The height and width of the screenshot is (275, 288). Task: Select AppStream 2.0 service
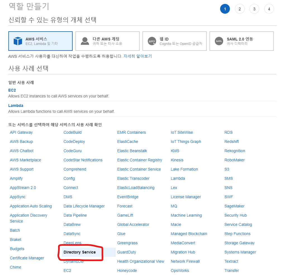point(23,188)
